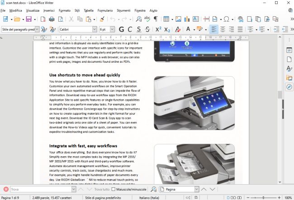This screenshot has height=200, width=294.
Task: Click the Paste clipboard icon
Action: tap(88, 19)
